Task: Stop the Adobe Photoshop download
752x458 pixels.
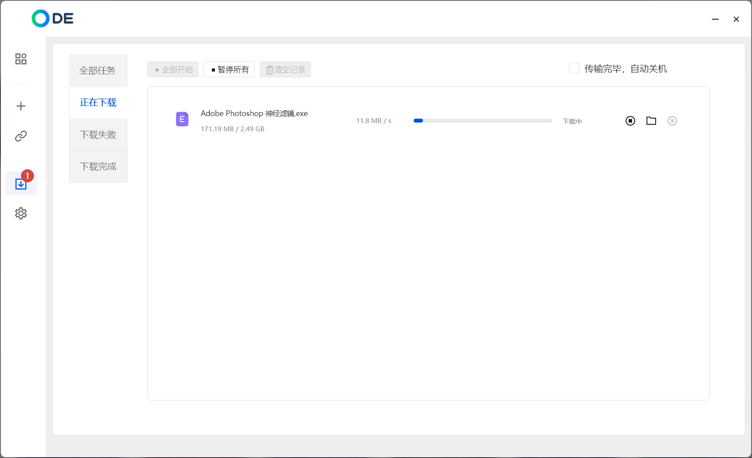Action: (630, 121)
